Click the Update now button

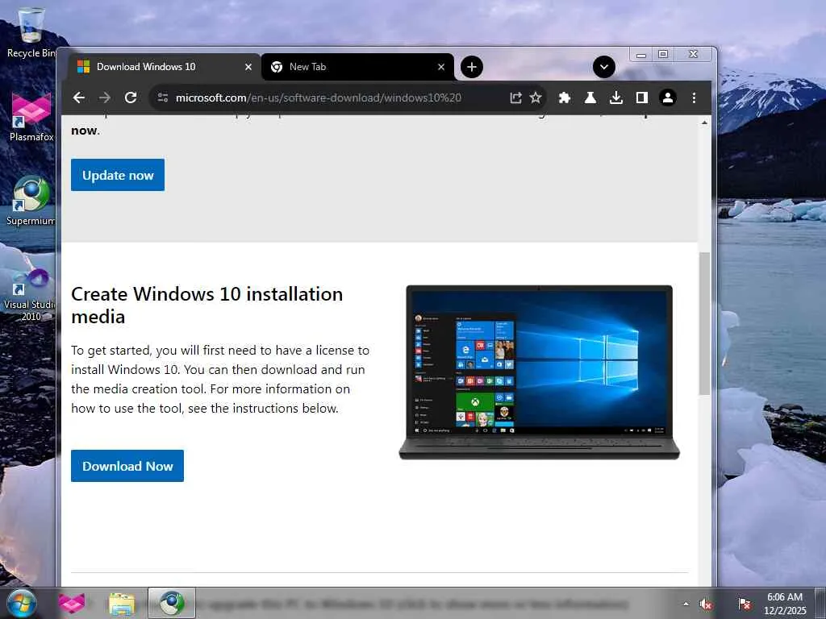tap(118, 175)
